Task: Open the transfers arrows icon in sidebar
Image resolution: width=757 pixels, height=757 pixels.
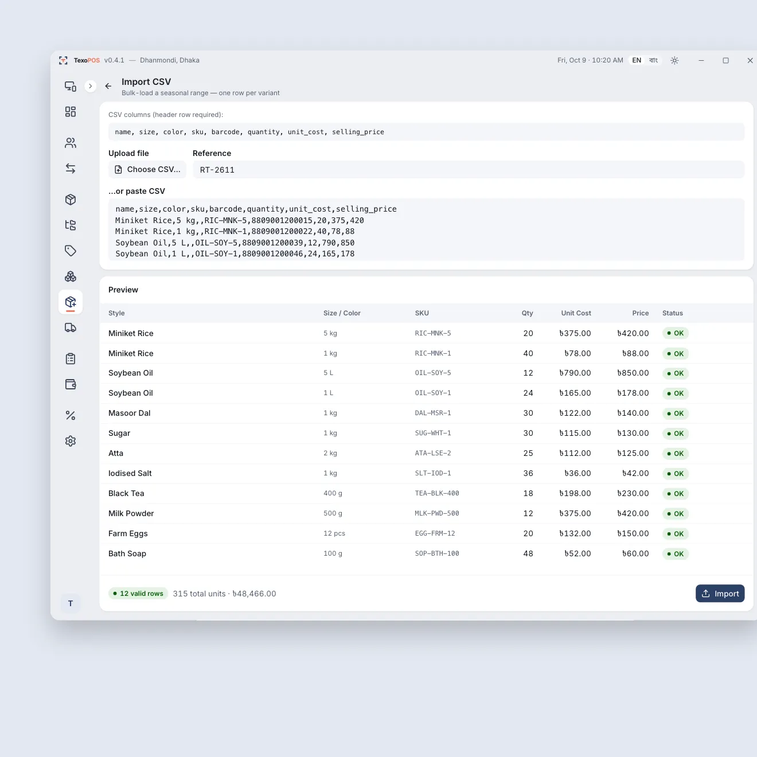Action: point(71,169)
